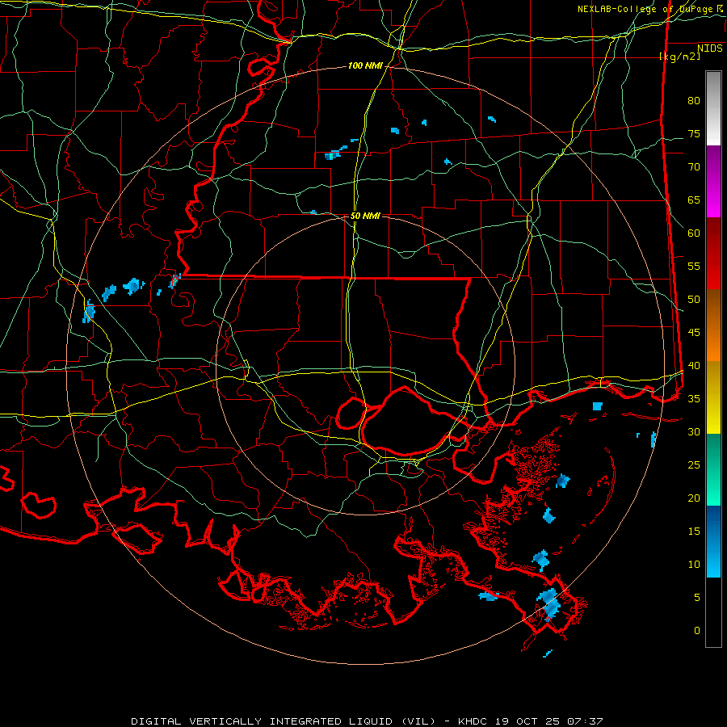Select the 45 value on the VIL scale
727x727 pixels.
tap(694, 333)
